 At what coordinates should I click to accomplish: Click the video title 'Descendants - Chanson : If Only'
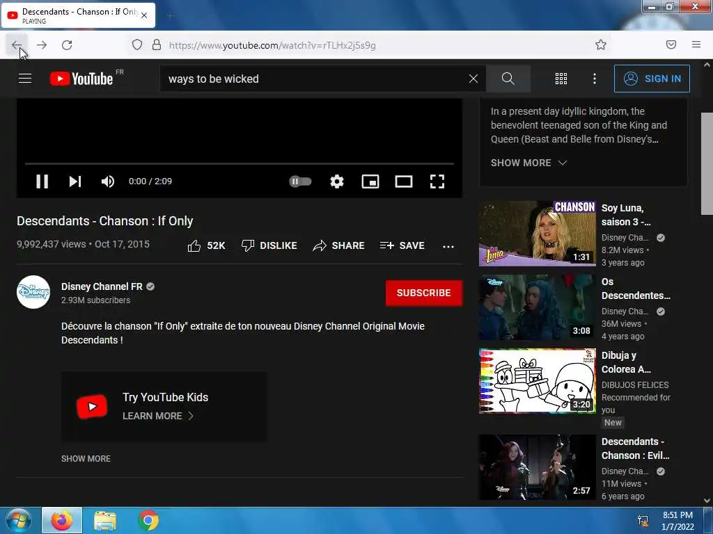(105, 221)
